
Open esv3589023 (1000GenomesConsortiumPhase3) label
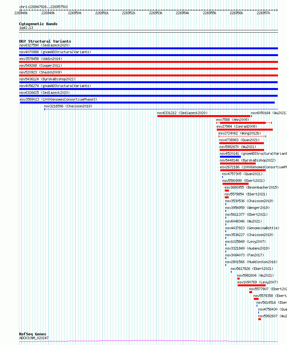[59, 99]
